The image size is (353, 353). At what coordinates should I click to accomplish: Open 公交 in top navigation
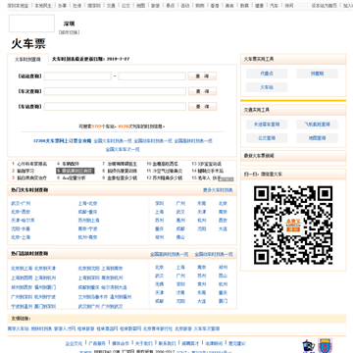[x=126, y=6]
